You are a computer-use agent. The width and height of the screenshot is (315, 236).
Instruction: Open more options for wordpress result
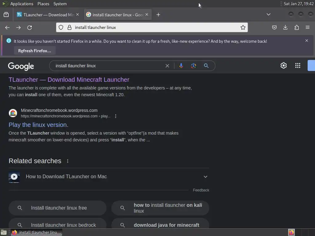click(x=116, y=116)
